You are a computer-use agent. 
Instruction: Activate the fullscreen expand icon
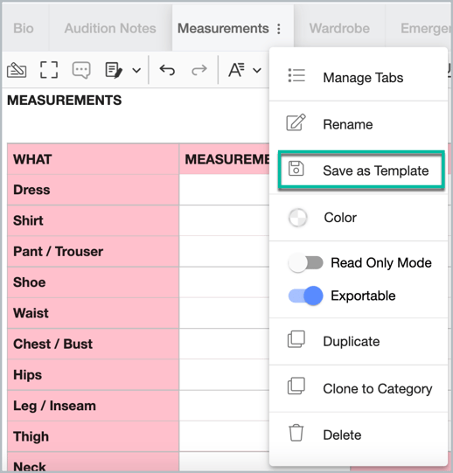pos(49,70)
